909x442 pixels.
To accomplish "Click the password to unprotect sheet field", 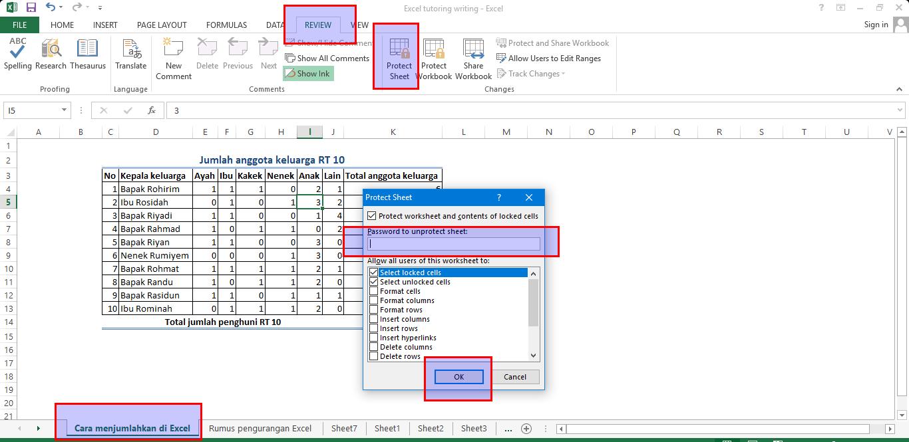I will (x=453, y=244).
